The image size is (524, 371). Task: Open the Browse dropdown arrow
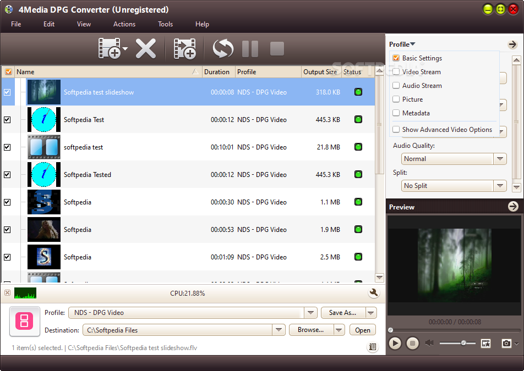click(339, 330)
